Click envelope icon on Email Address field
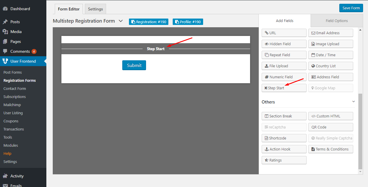Screen dimensions: 368x187 pos(313,33)
